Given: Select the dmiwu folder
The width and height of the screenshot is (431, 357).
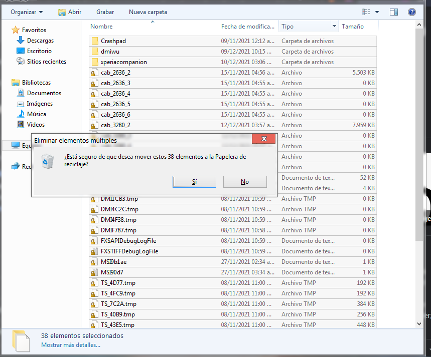Looking at the screenshot, I should tap(232, 51).
